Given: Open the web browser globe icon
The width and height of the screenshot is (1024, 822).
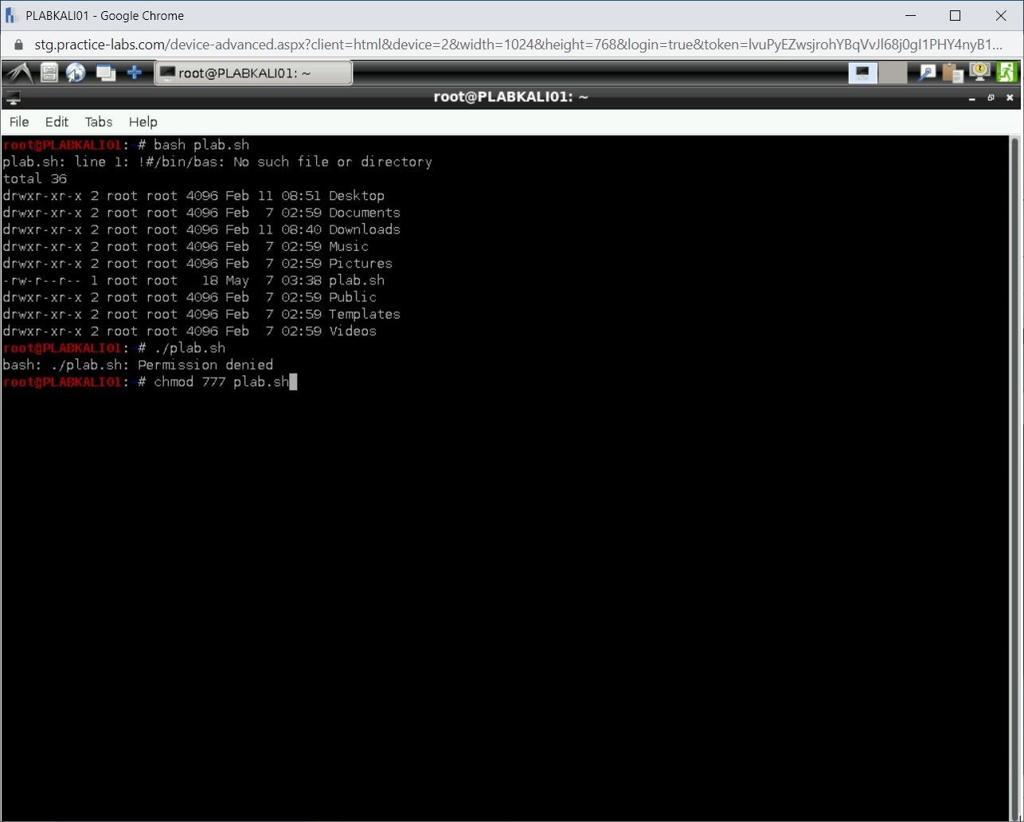Looking at the screenshot, I should point(76,73).
